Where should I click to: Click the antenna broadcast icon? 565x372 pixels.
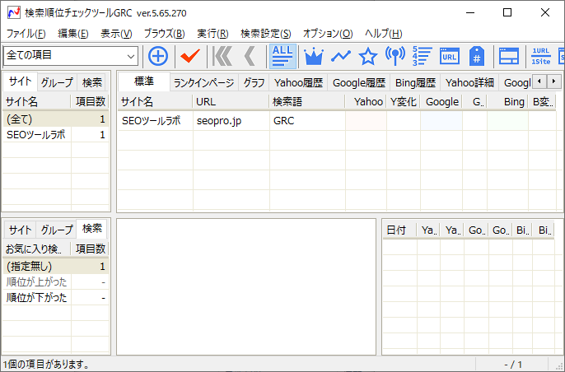(395, 57)
